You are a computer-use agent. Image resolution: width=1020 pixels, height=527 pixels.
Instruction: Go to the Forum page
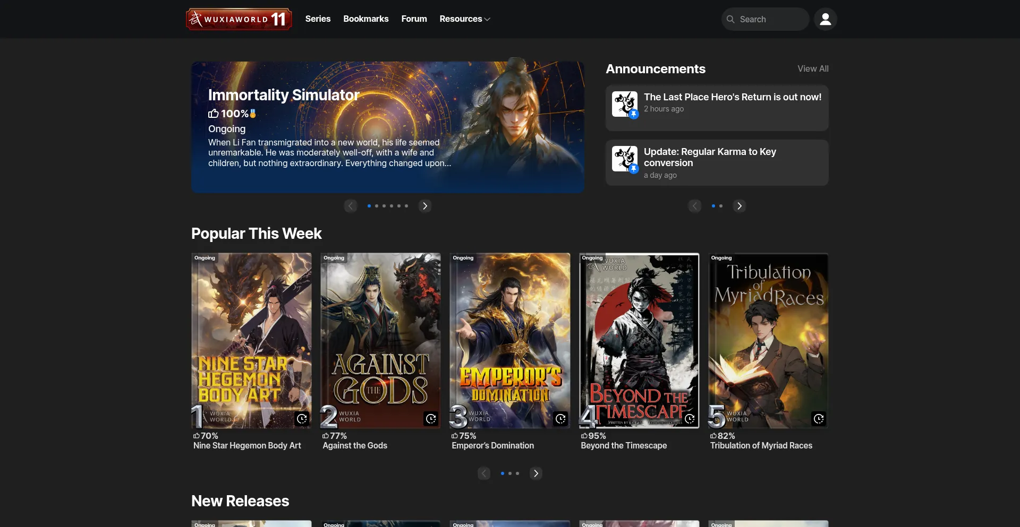tap(414, 19)
